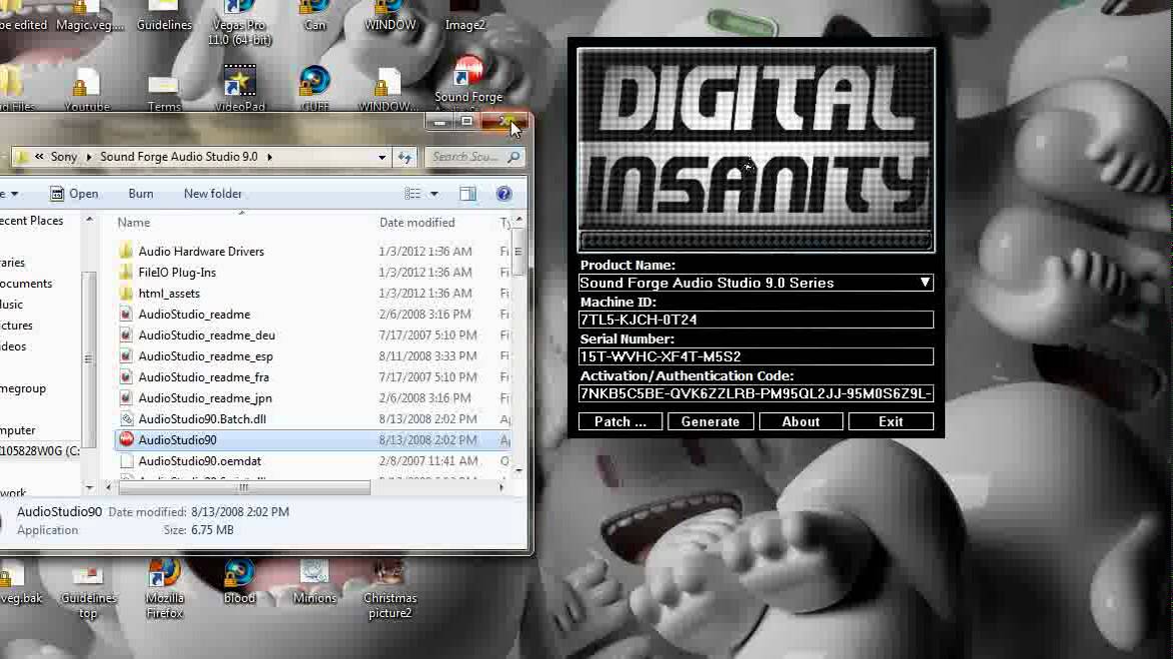This screenshot has height=659, width=1173.
Task: Select the FileIO Plug-Ins folder
Action: coord(177,273)
